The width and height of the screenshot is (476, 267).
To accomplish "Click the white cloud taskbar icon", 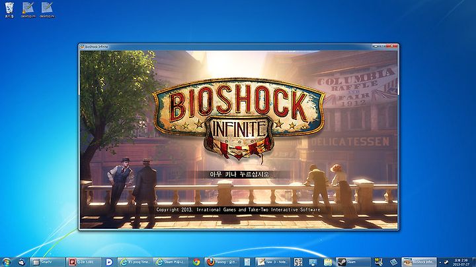I will [21, 262].
